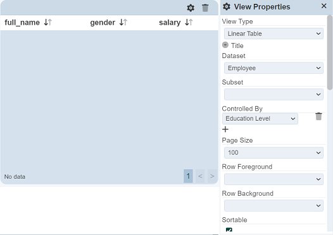The width and height of the screenshot is (333, 235).
Task: Open the Page Size dropdown
Action: (273, 153)
